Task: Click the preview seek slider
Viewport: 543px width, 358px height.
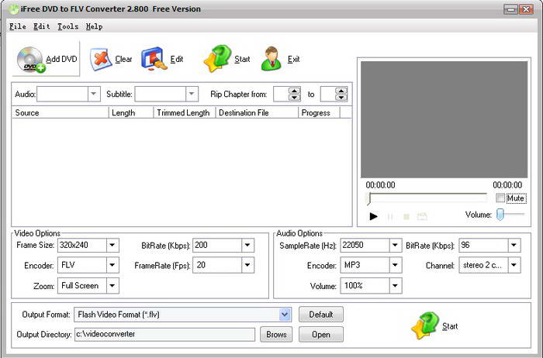Action: point(427,198)
